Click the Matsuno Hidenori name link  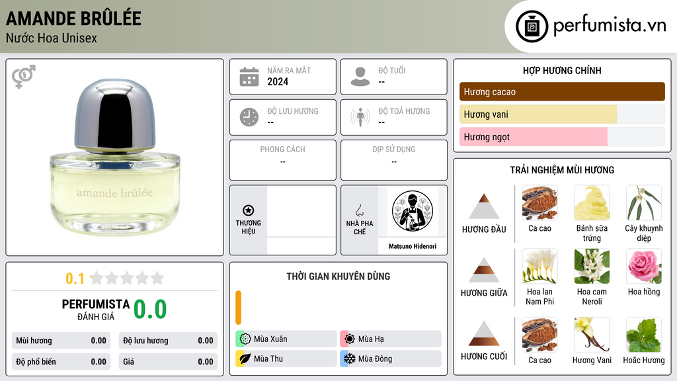[x=413, y=246]
